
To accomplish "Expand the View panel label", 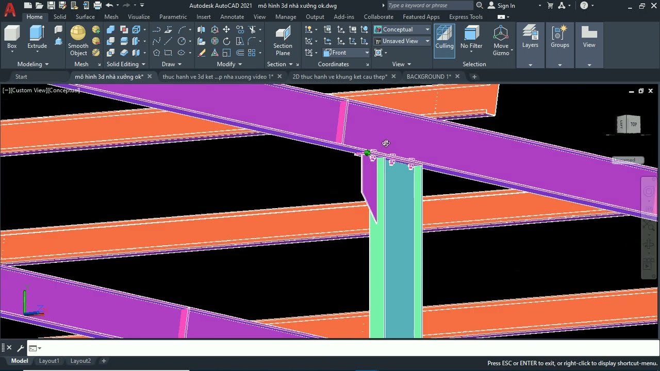I will [402, 64].
